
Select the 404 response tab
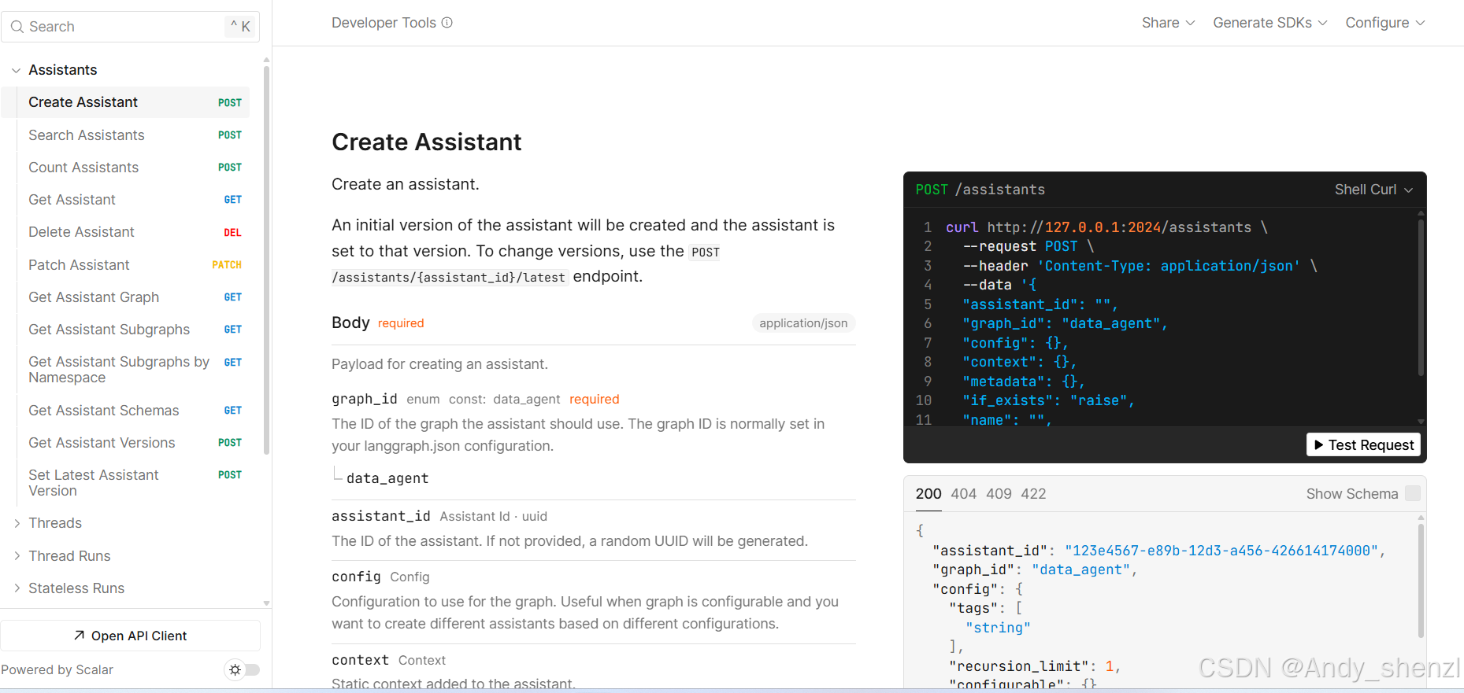tap(963, 494)
